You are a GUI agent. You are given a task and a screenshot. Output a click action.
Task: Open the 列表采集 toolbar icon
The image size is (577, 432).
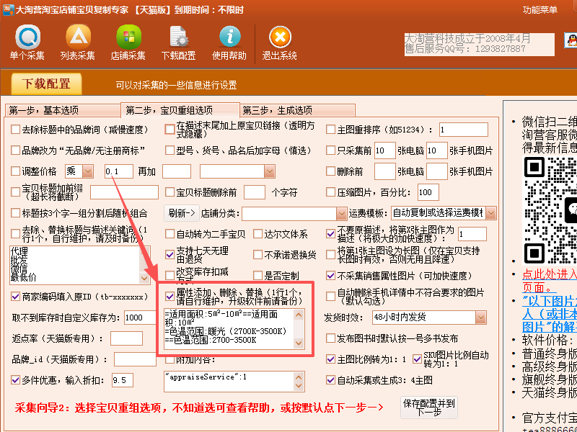click(x=78, y=37)
